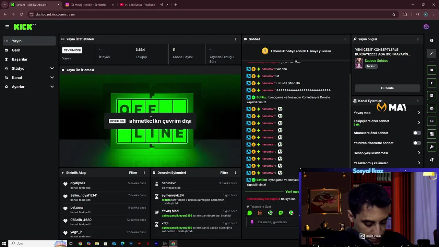Click the Windows Start button
Screen dimensions: 439x247
tap(4, 244)
